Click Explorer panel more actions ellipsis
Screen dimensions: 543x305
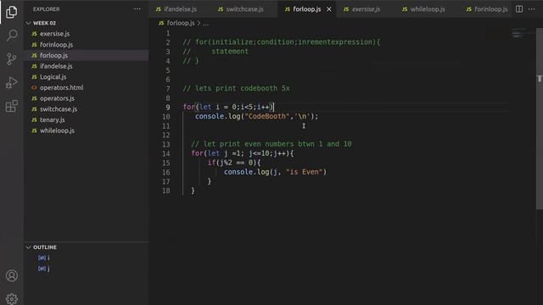137,9
